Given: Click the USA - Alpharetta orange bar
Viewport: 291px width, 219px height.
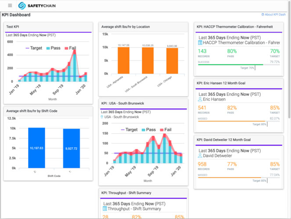Looking at the screenshot, I should click(123, 60).
